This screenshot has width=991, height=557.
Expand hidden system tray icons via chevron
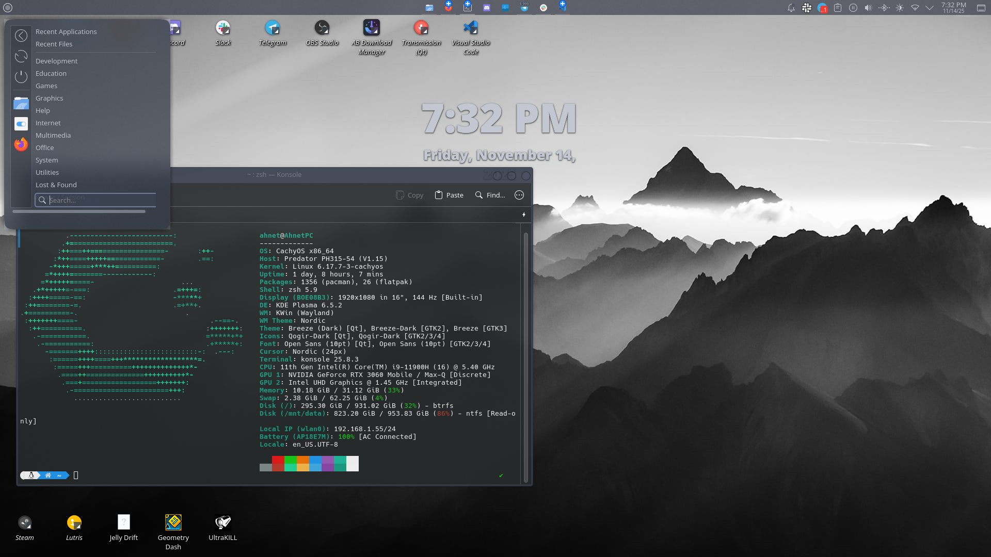930,8
